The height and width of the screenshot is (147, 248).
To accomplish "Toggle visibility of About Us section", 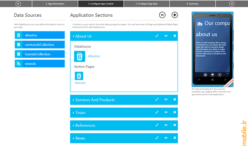I will coord(166,36).
